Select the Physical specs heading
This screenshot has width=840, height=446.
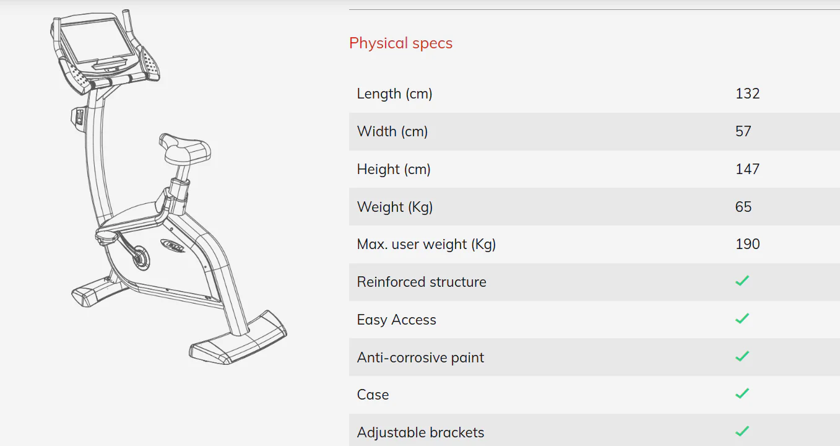(401, 43)
